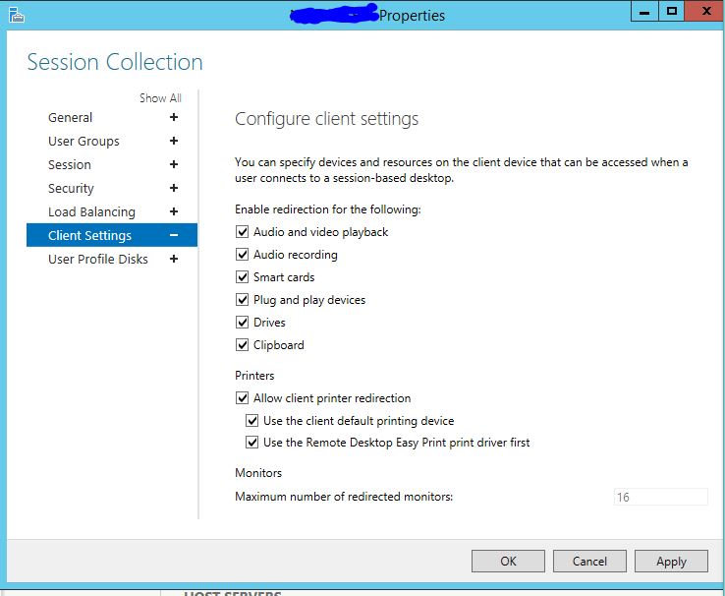Screen dimensions: 725x596
Task: Toggle Remote Desktop Easy Print driver first
Action: [252, 443]
